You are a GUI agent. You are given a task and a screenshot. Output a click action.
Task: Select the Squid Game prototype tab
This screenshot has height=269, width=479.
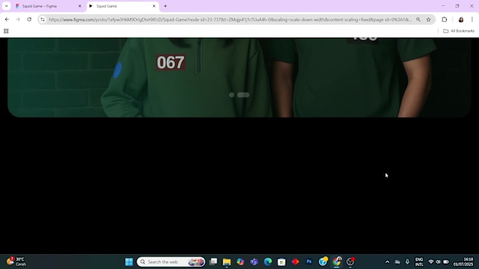click(123, 6)
